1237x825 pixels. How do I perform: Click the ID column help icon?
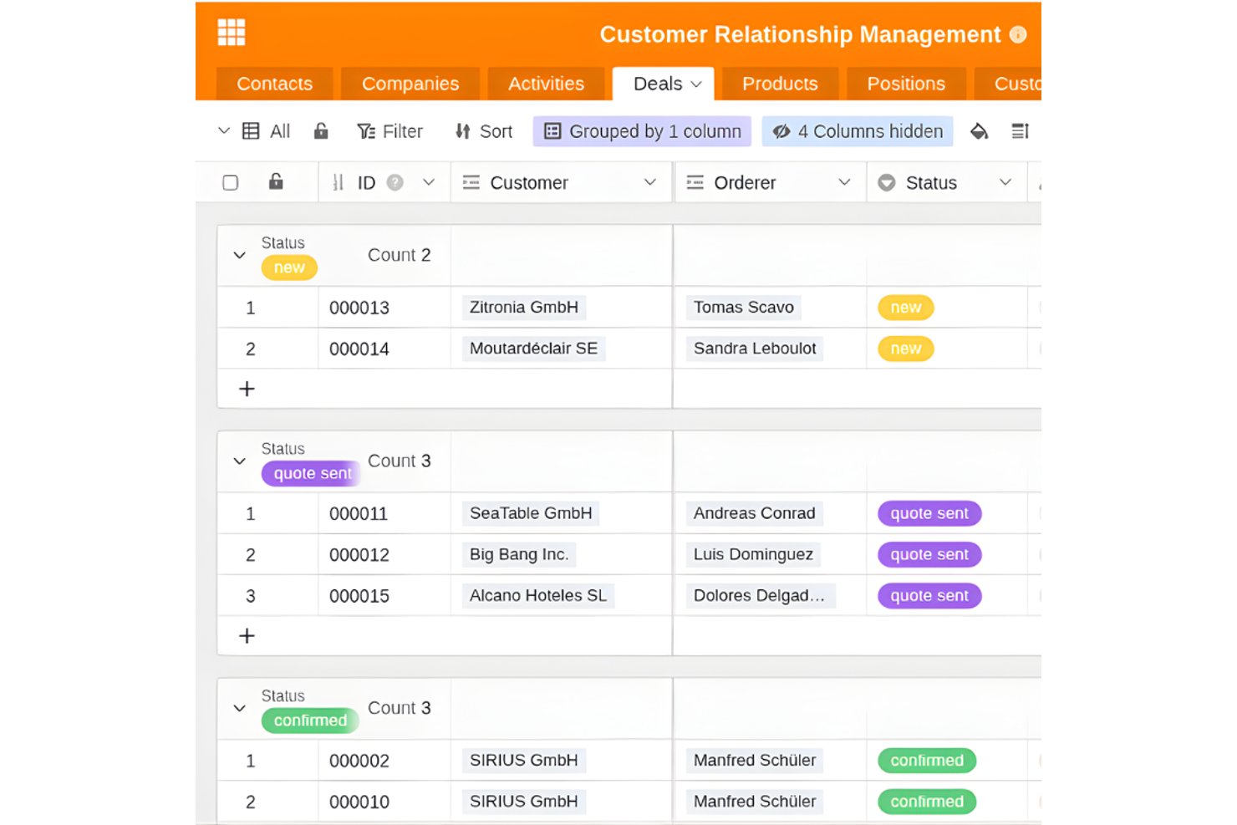coord(395,182)
